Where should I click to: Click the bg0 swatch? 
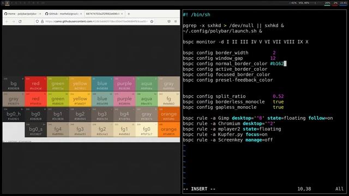click(x=35, y=114)
